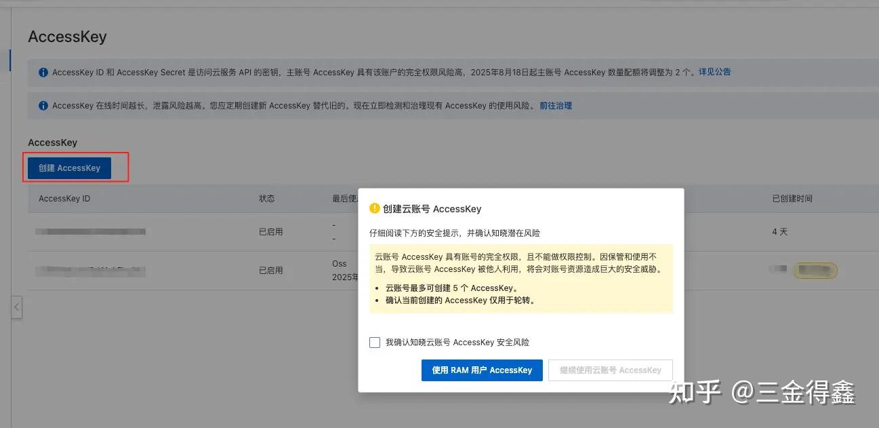Click the 4 天 creation time text
Screen dimensions: 879x428
[x=779, y=231]
